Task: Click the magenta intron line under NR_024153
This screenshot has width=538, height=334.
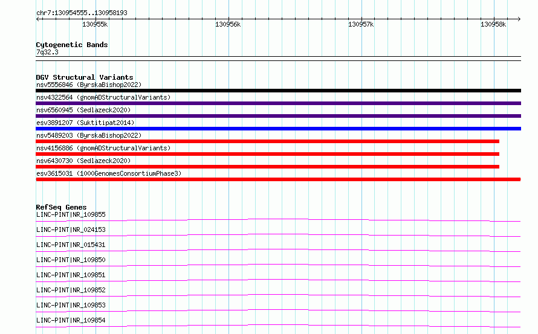Action: click(278, 234)
